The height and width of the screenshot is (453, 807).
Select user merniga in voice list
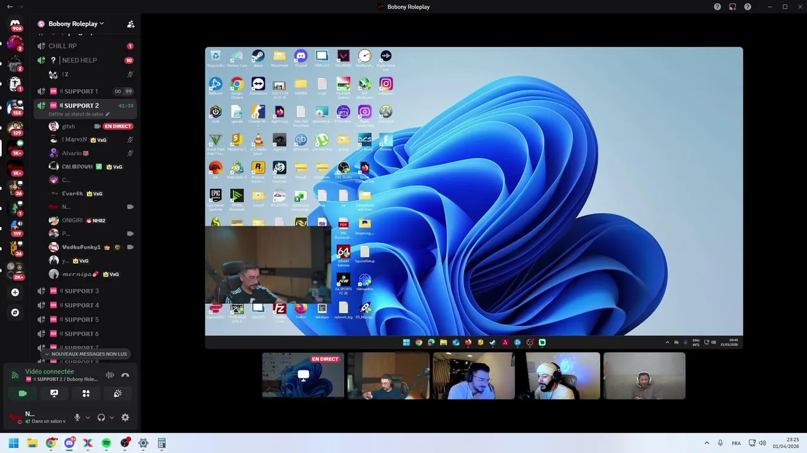91,274
